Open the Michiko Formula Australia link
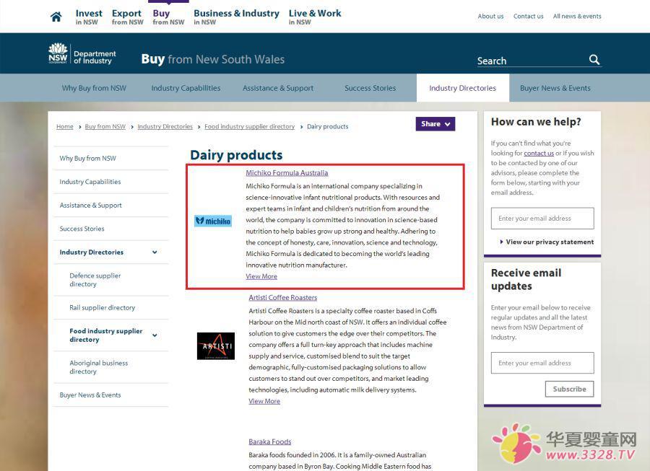 click(x=287, y=173)
